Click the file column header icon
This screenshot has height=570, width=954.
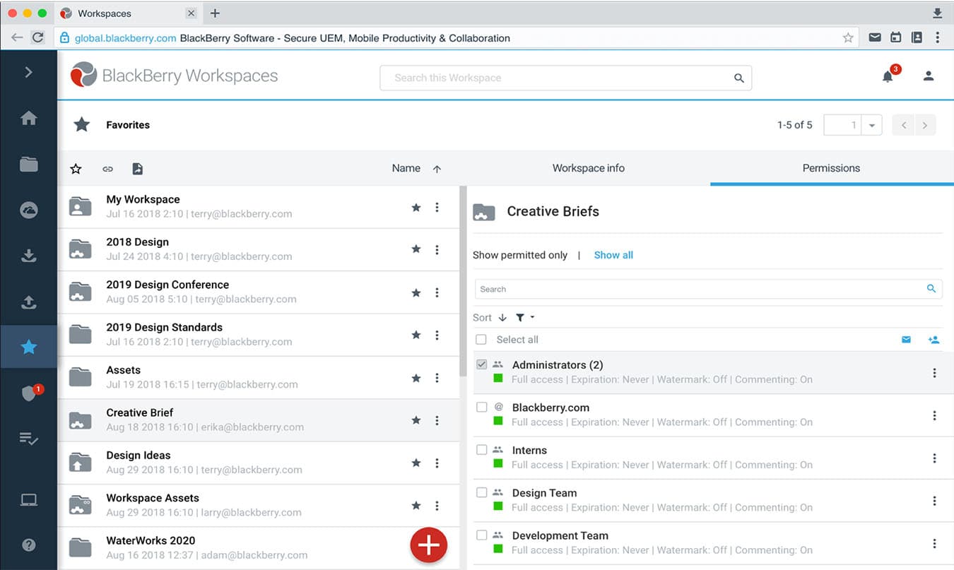point(138,169)
